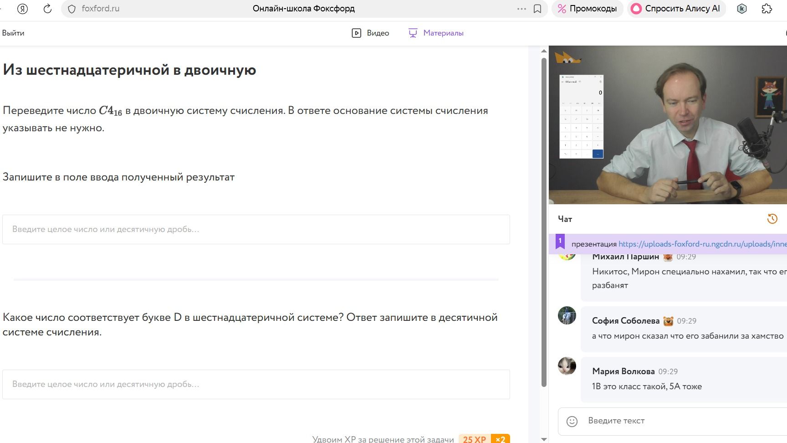
Task: Click the page scrollbar down arrow
Action: (543, 439)
